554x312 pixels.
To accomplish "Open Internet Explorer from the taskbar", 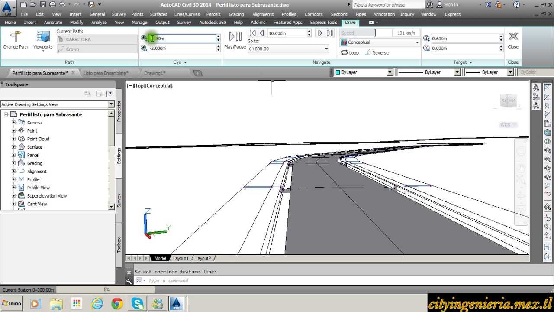I will tap(97, 304).
